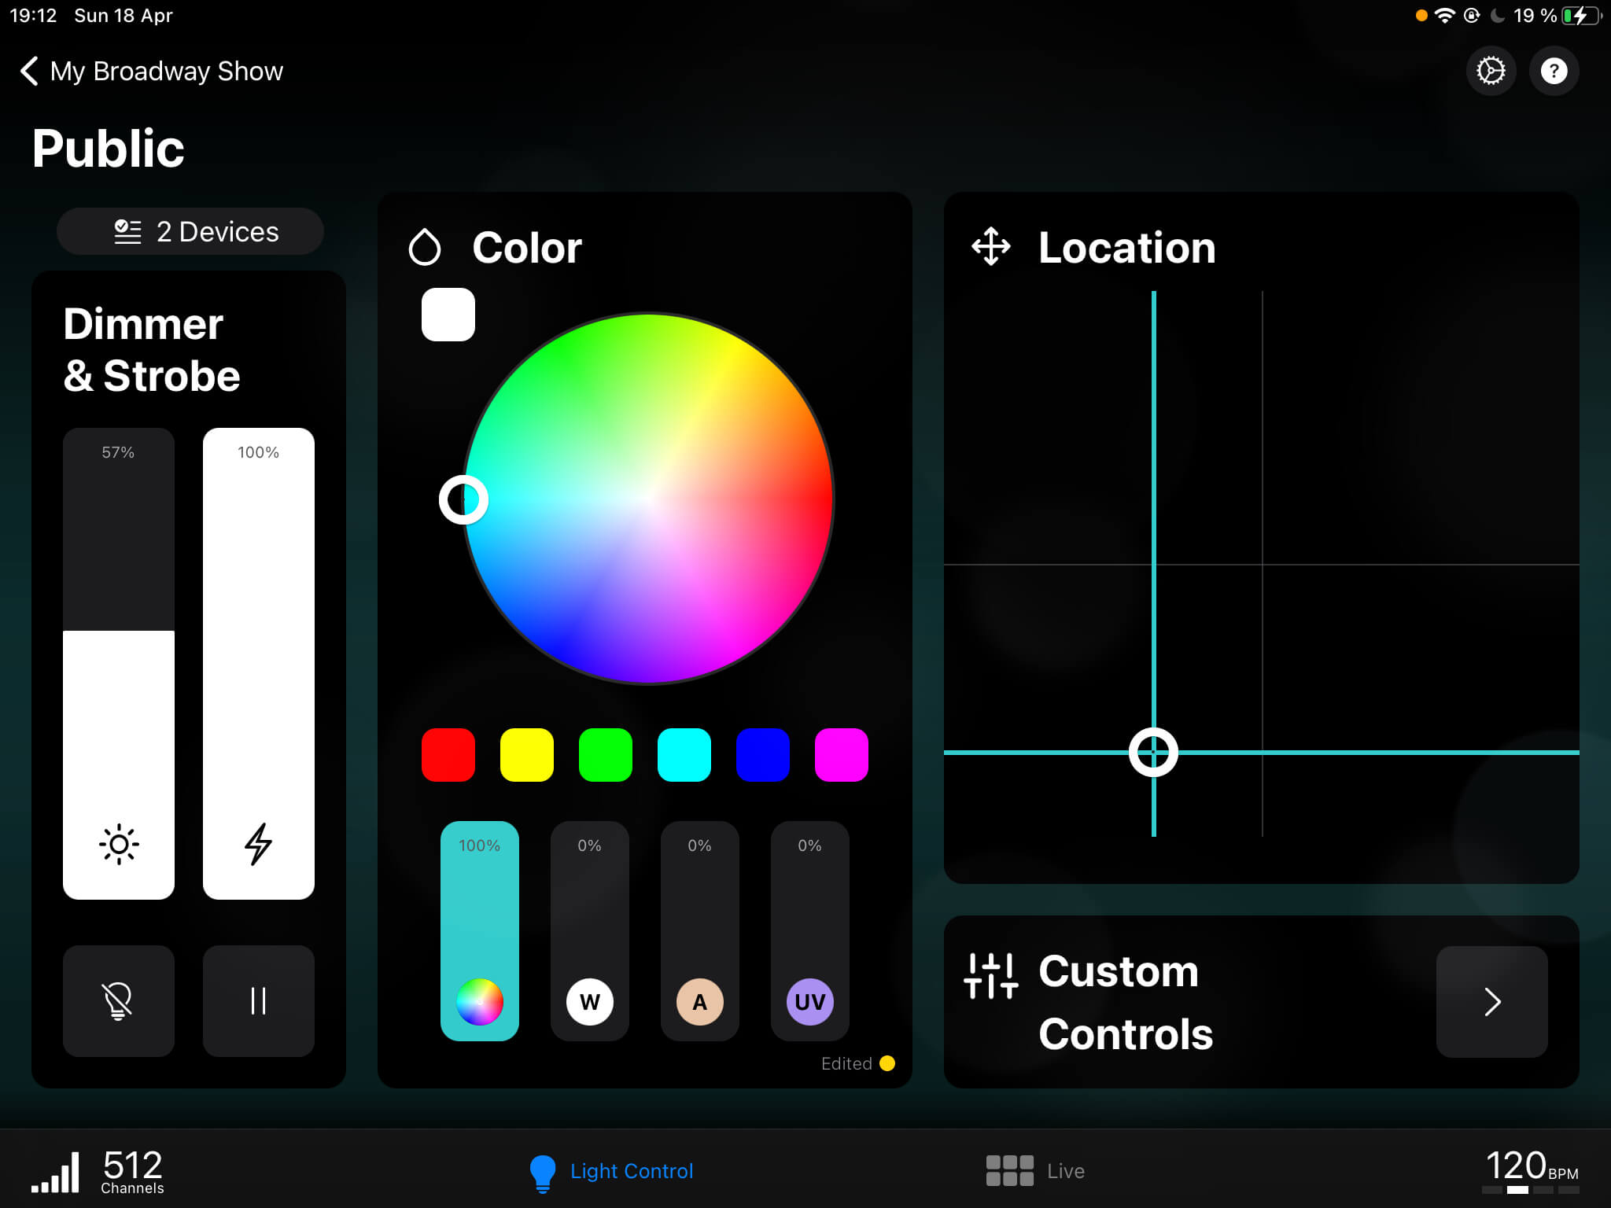Switch to the Live tab
1611x1208 pixels.
coord(1034,1171)
